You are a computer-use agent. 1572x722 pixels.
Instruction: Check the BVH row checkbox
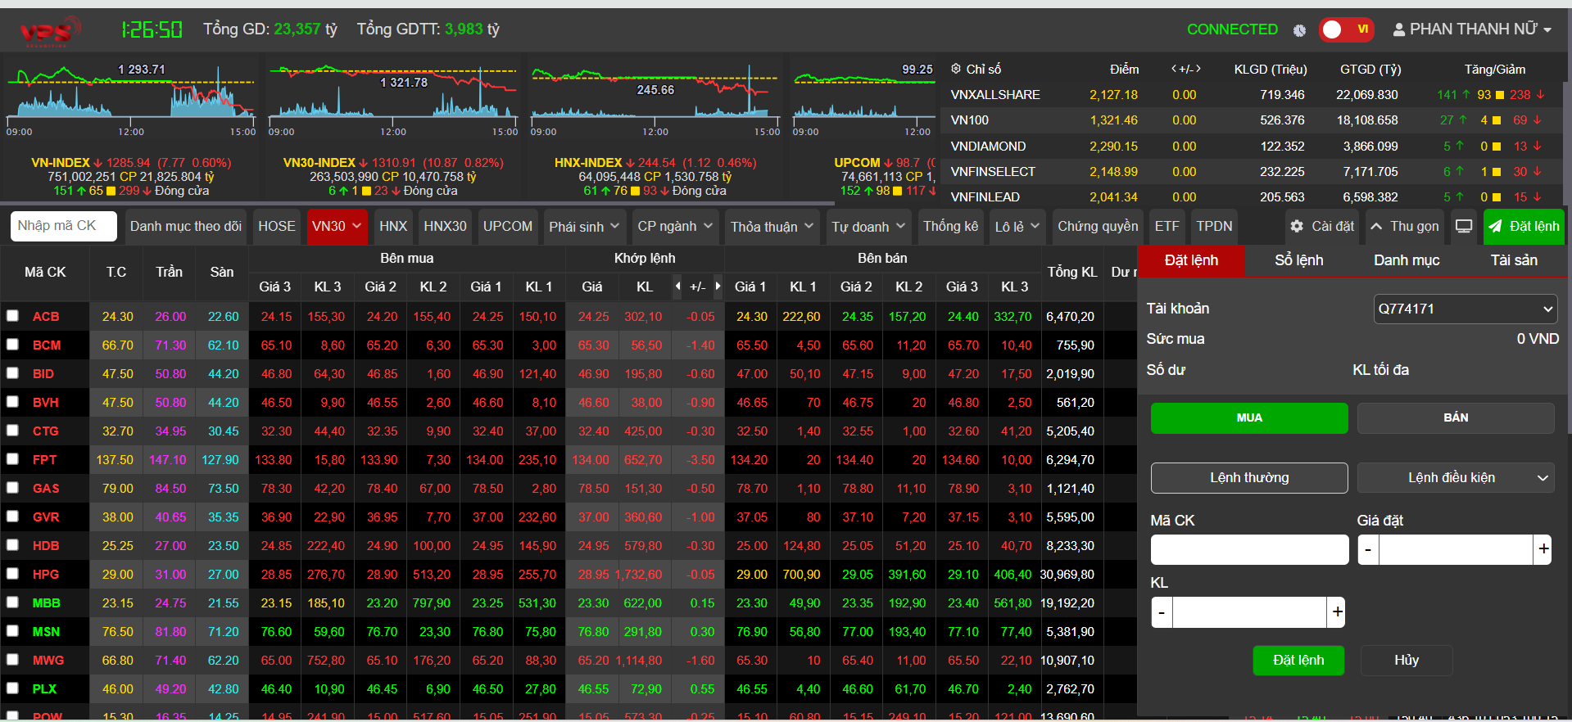(12, 401)
